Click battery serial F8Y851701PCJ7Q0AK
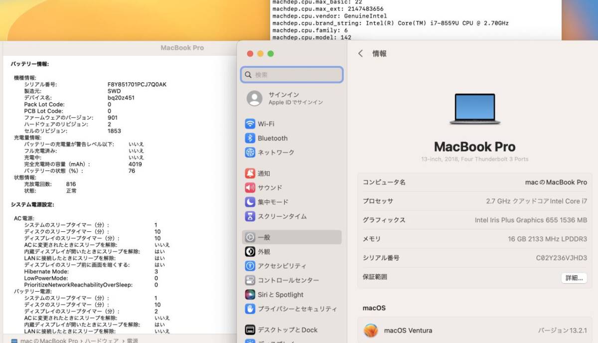The height and width of the screenshot is (343, 598). tap(137, 85)
